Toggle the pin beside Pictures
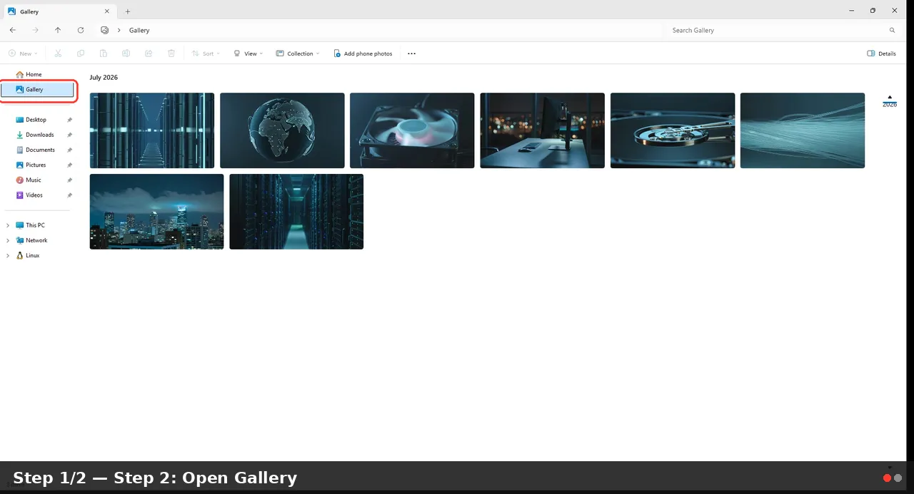Viewport: 914px width, 494px height. (69, 165)
